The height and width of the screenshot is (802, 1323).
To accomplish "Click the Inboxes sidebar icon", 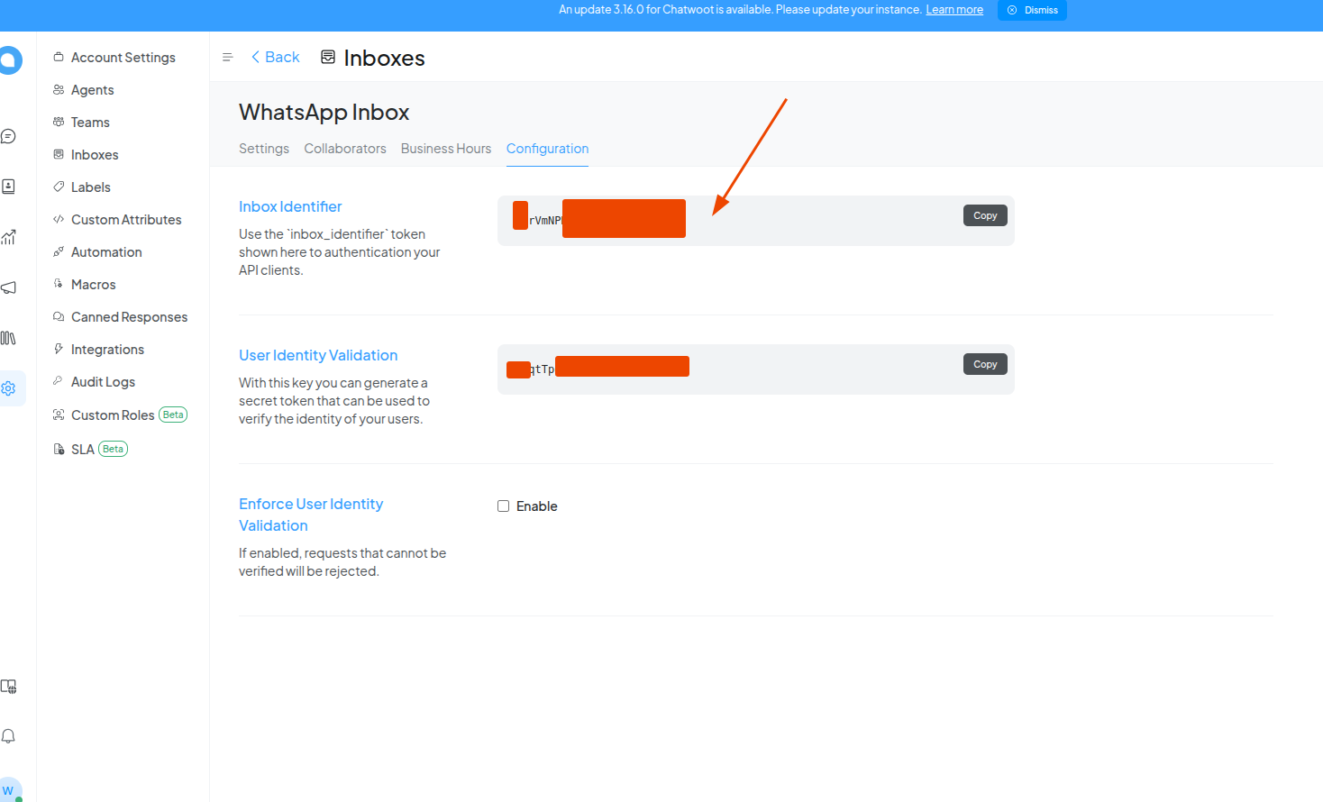I will coord(59,154).
